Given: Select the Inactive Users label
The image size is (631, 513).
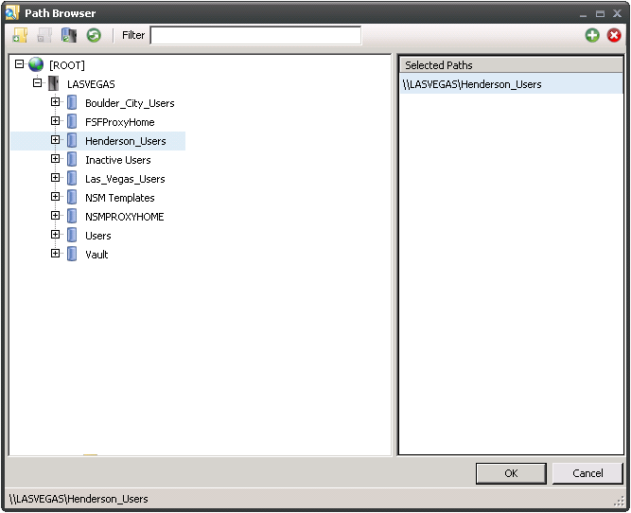Looking at the screenshot, I should pyautogui.click(x=118, y=160).
